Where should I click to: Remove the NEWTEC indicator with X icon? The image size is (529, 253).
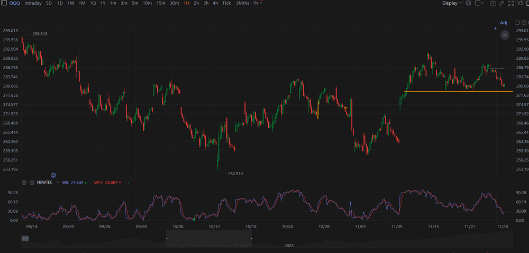point(31,182)
